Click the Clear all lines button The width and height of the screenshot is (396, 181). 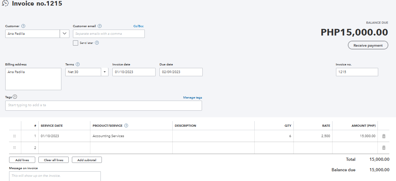coord(53,160)
